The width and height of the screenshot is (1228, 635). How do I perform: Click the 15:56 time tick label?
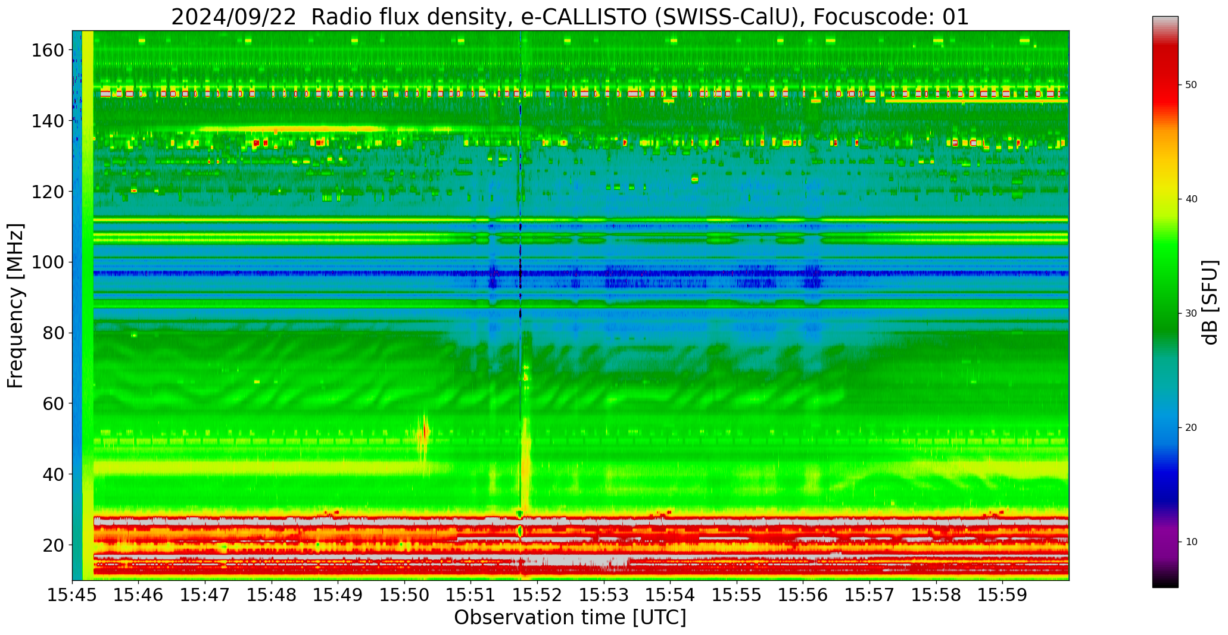(x=803, y=595)
